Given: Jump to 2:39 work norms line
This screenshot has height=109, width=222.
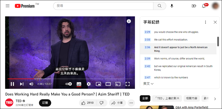Looking at the screenshot, I should tap(178, 59).
